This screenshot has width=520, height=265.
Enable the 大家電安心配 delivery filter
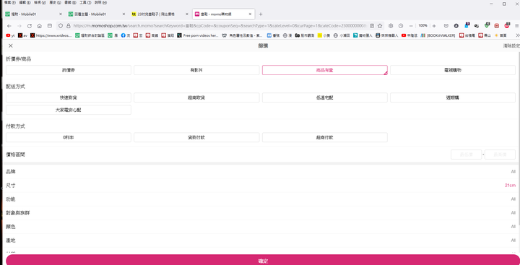point(69,110)
